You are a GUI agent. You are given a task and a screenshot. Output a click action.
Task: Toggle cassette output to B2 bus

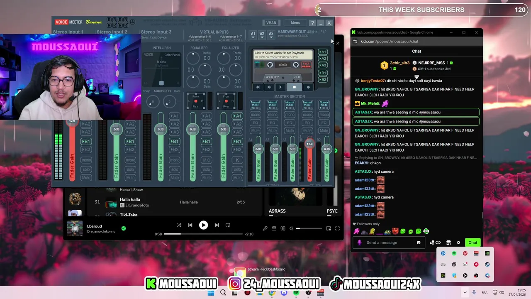pos(322,79)
